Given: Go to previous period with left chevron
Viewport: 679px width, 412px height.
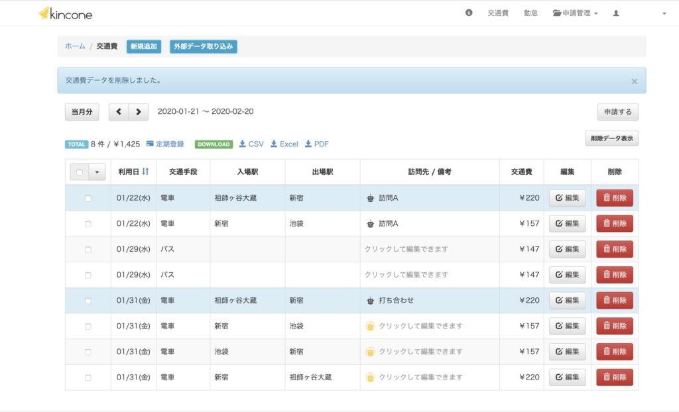Looking at the screenshot, I should tap(119, 112).
